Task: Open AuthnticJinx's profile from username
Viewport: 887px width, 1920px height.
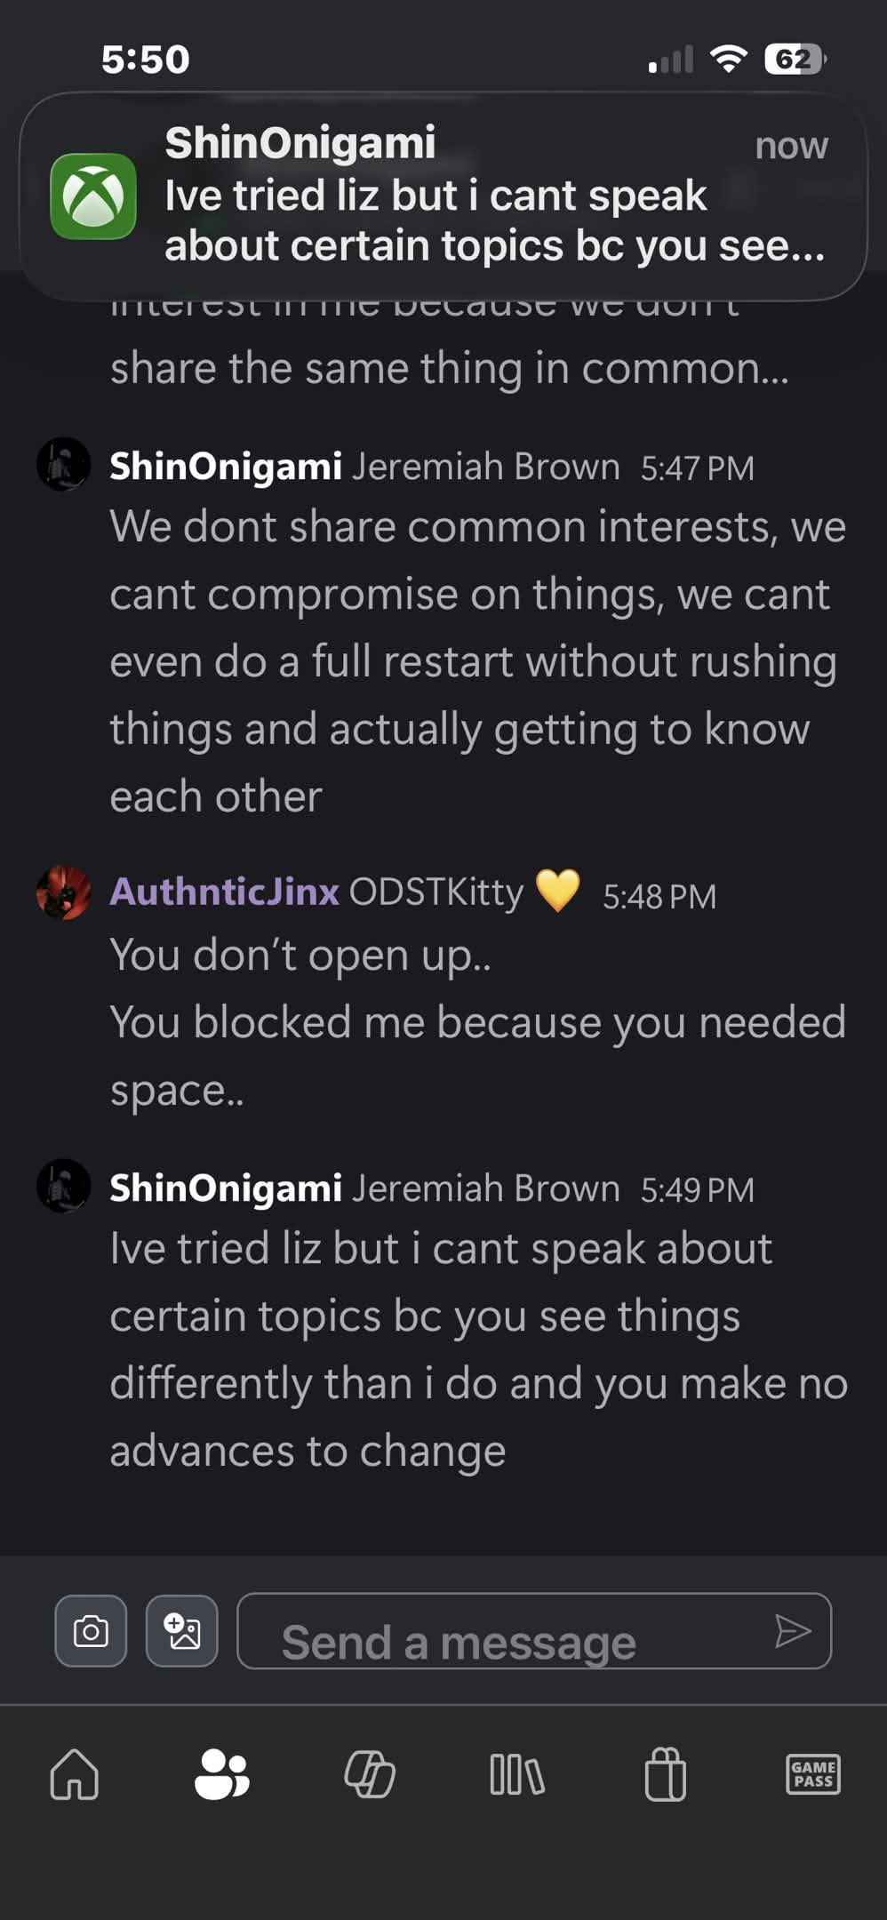Action: 224,892
